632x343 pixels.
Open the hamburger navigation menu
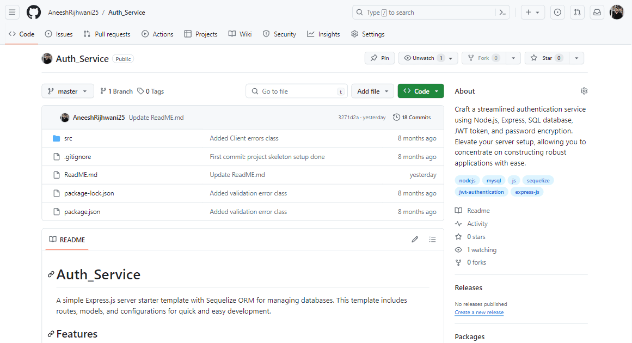pos(13,13)
